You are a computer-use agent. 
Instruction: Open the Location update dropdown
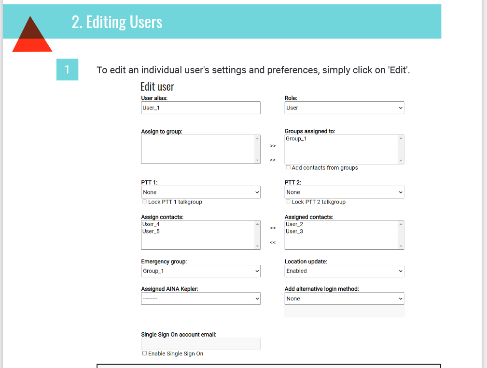(x=344, y=271)
